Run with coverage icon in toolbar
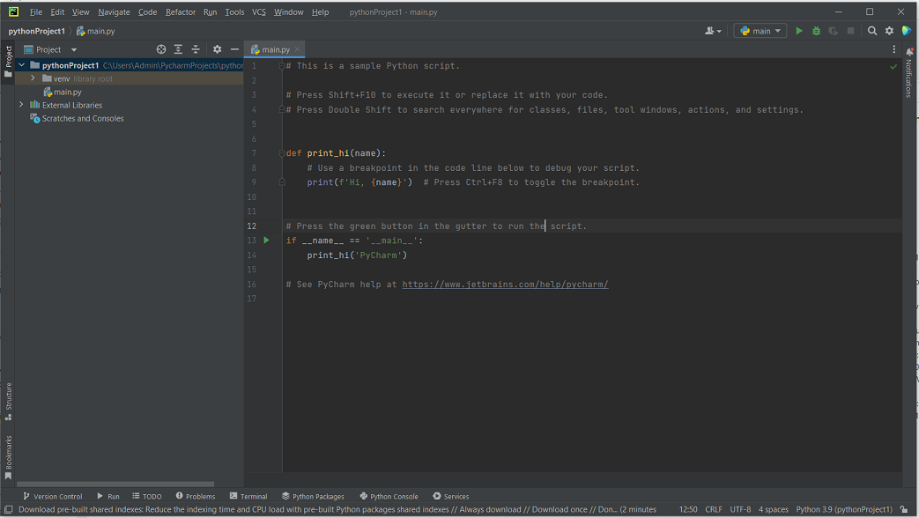 coord(833,31)
